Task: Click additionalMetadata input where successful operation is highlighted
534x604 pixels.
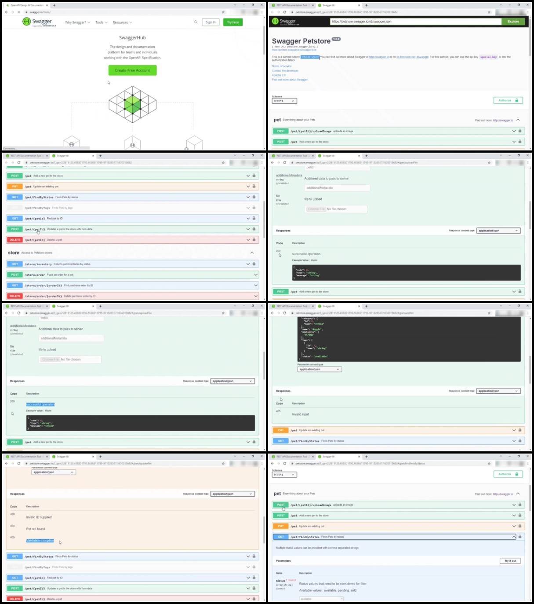Action: 71,338
